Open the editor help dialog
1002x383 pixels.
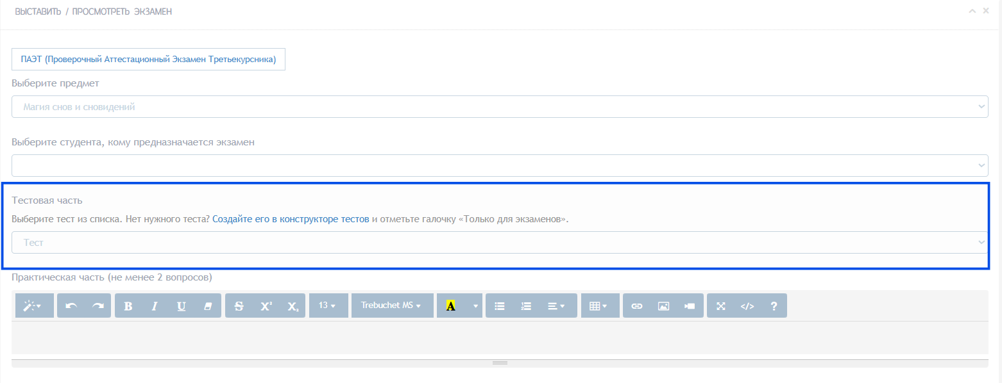[x=774, y=306]
